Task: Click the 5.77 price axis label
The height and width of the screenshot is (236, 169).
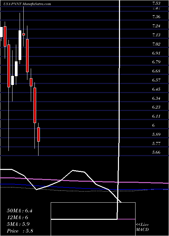Action: 156,143
